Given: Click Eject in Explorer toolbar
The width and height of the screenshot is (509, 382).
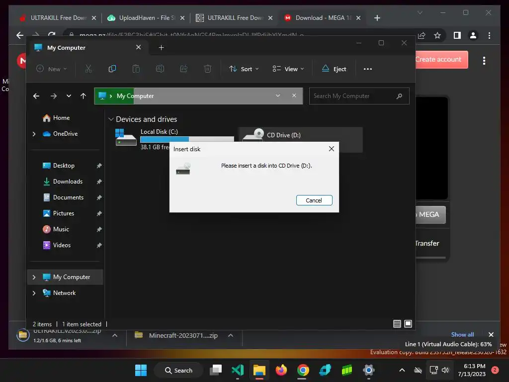Looking at the screenshot, I should [x=334, y=69].
